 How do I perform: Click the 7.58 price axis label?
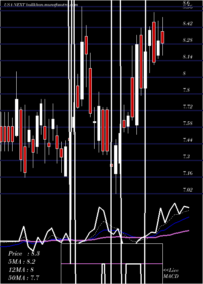point(188,123)
